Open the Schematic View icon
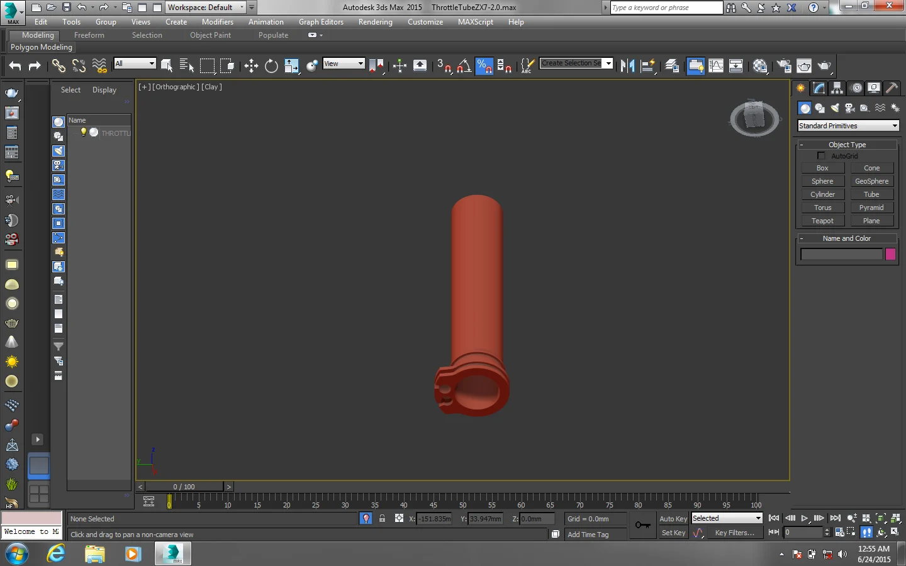This screenshot has height=566, width=906. click(736, 65)
